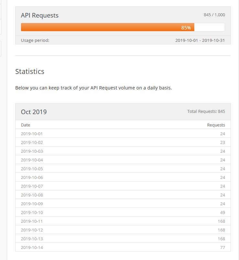This screenshot has height=260, width=239.
Task: Click the Statistics section heading
Action: (x=30, y=71)
